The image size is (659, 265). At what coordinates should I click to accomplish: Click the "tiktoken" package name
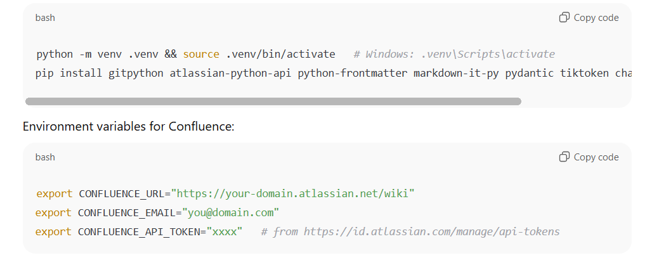[584, 73]
